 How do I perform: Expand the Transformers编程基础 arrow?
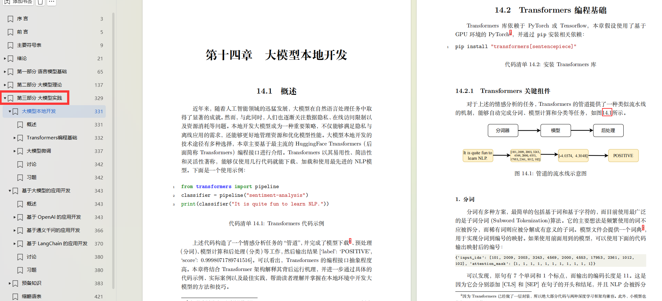coord(15,138)
